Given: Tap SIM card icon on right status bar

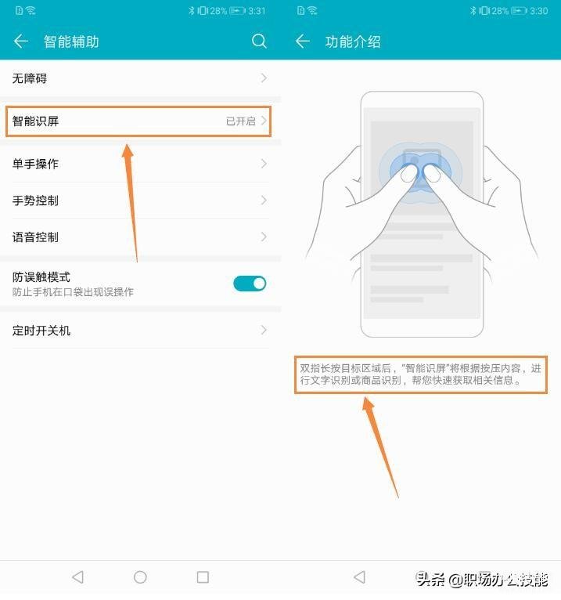Looking at the screenshot, I should 300,11.
